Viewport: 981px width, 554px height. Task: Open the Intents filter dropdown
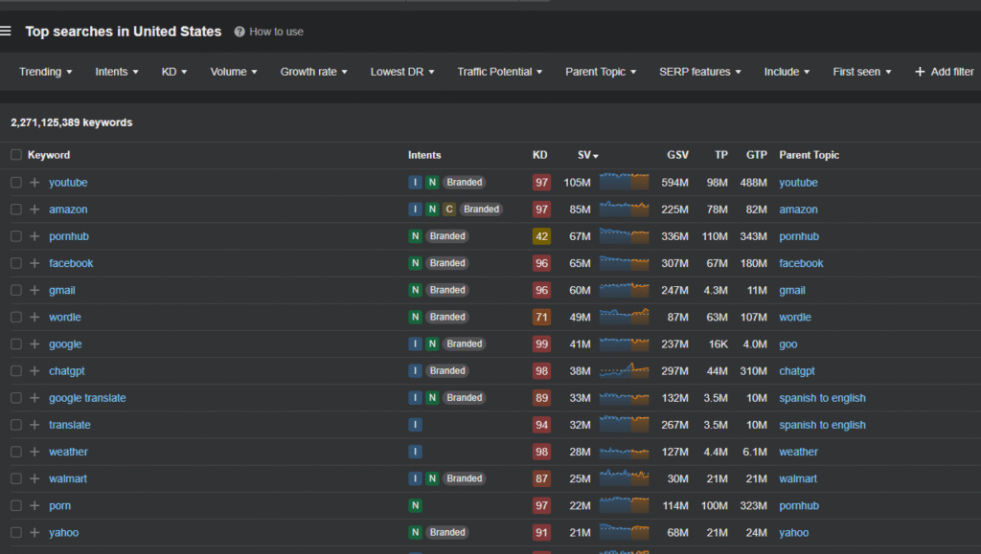(x=116, y=72)
